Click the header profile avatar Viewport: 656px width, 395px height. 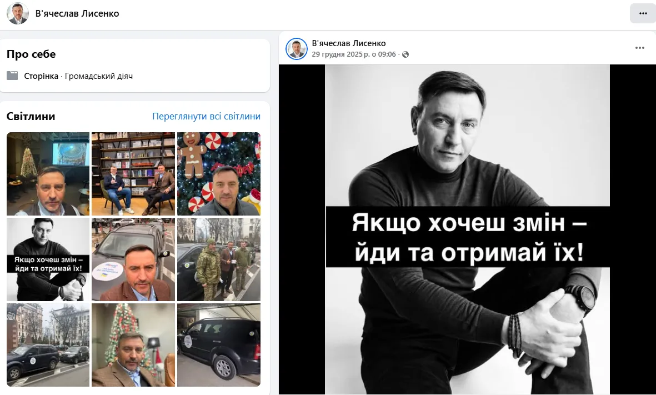tap(18, 13)
